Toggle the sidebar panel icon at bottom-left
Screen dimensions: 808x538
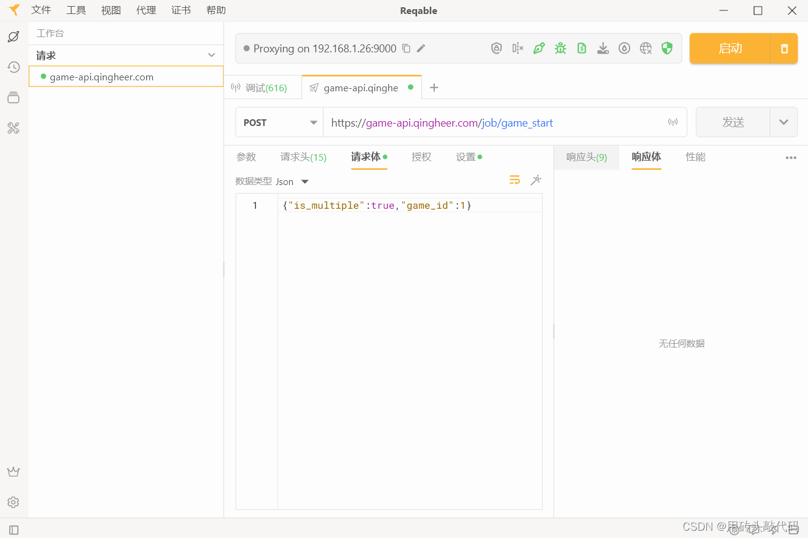coord(14,530)
